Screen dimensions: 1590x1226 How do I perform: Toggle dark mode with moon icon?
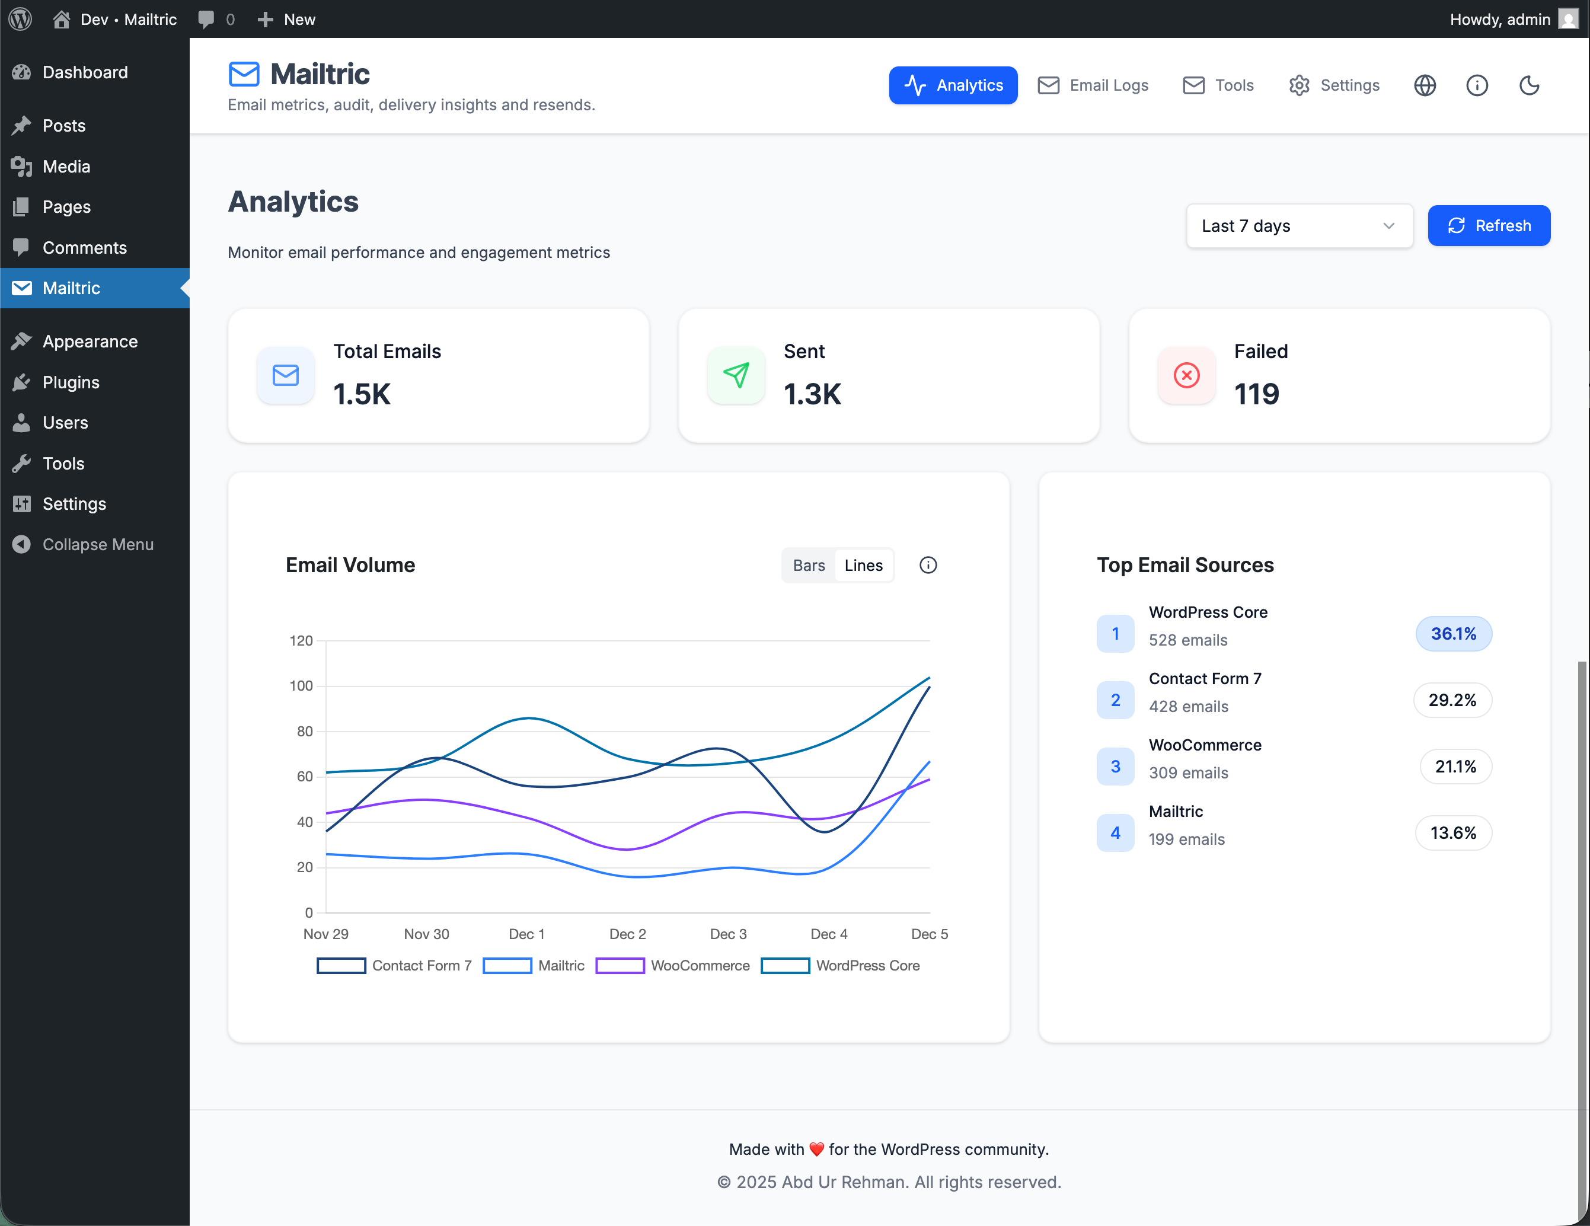click(1529, 85)
